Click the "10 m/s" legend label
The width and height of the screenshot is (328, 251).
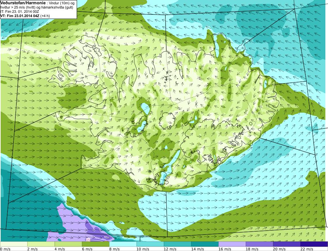point(143,249)
